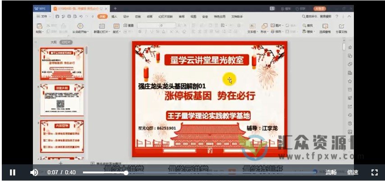
Task: Switch to the 插入 ribbon tab
Action: click(114, 17)
